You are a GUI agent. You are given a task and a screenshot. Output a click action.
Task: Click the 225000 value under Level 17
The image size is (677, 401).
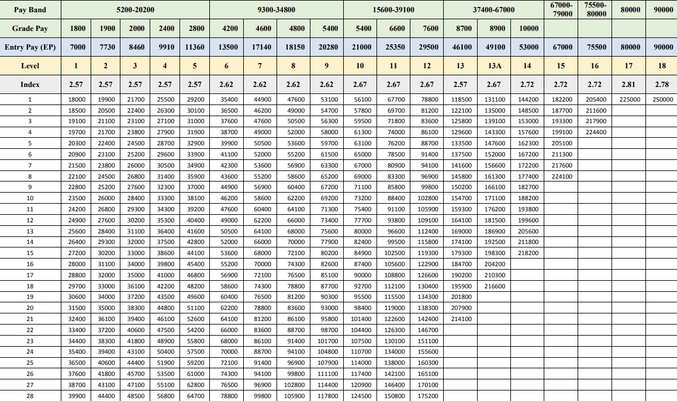click(x=630, y=100)
